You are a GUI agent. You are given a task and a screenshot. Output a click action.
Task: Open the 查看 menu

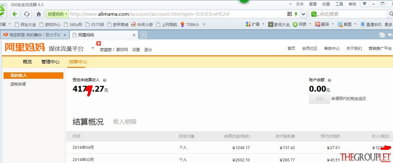point(313,4)
